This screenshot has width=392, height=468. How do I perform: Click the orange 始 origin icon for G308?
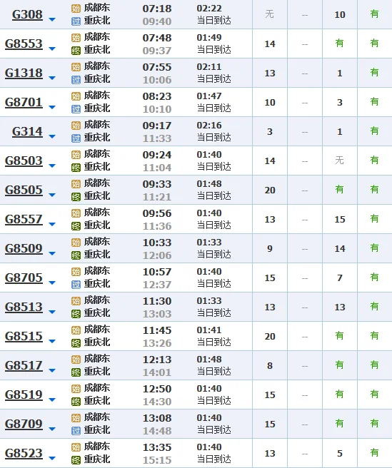[x=76, y=9]
